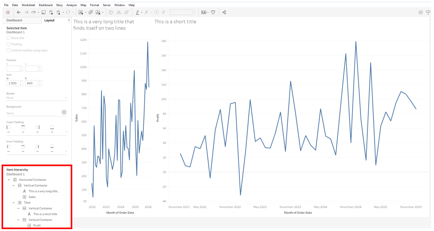The width and height of the screenshot is (434, 231).
Task: Click the Highlight pen icon
Action: click(137, 12)
